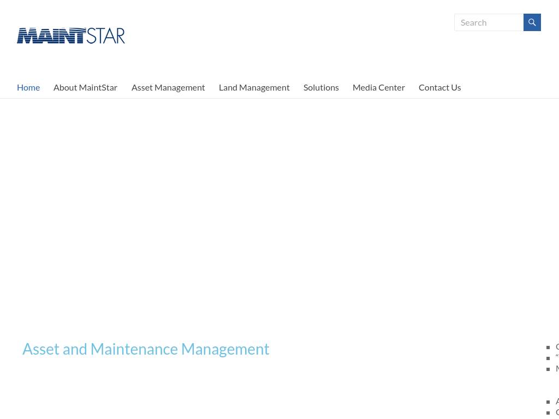Open the About MaintStar menu
Viewport: 559px width, 419px height.
pos(85,87)
